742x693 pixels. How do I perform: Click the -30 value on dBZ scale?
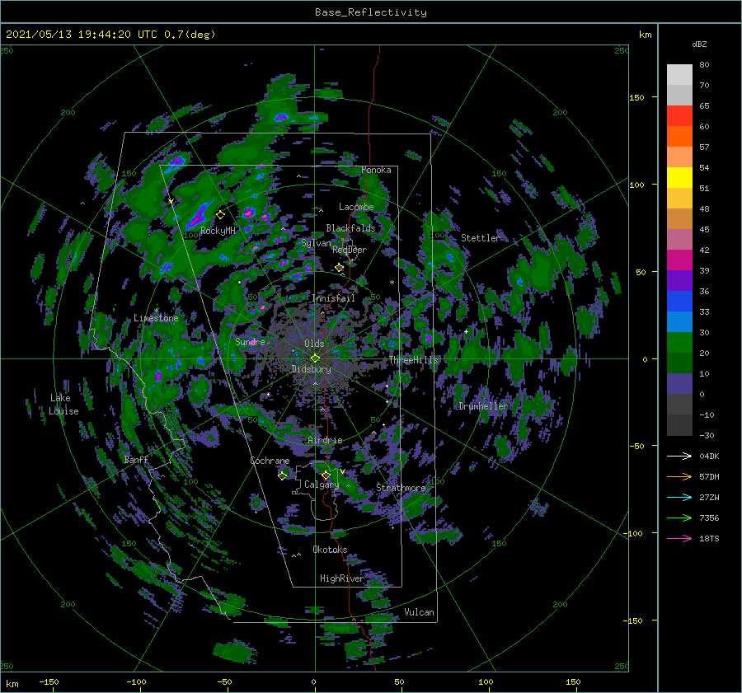pos(707,435)
